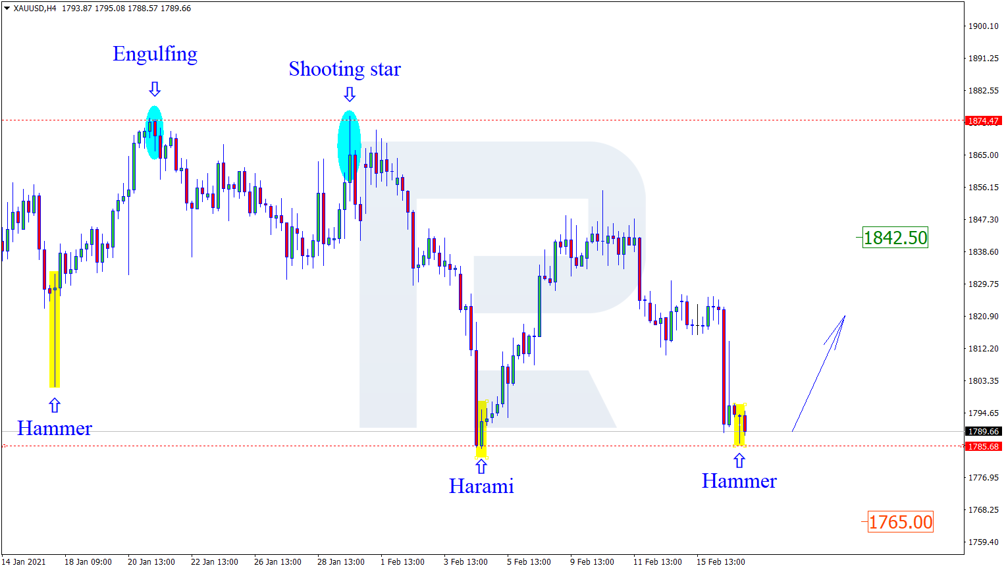Screen dimensions: 1006x570
Task: Click the 20 Jan 13:00 time label
Action: [x=151, y=562]
